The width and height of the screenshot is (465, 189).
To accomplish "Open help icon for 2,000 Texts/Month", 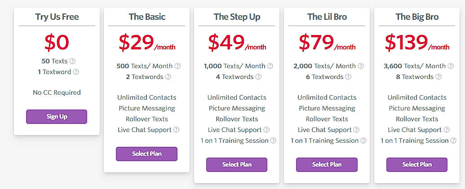I will click(x=361, y=66).
